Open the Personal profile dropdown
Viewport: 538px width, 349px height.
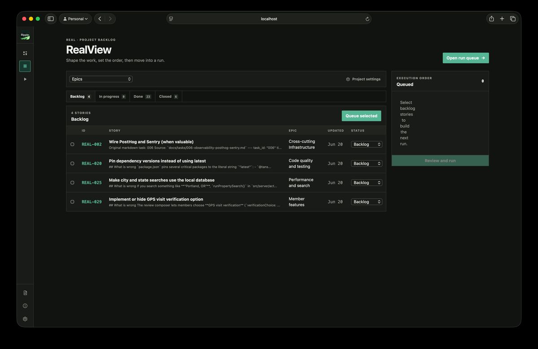pos(75,19)
